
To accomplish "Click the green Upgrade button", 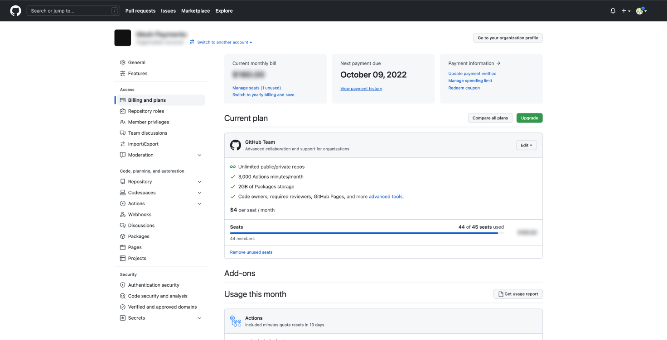I will (529, 118).
